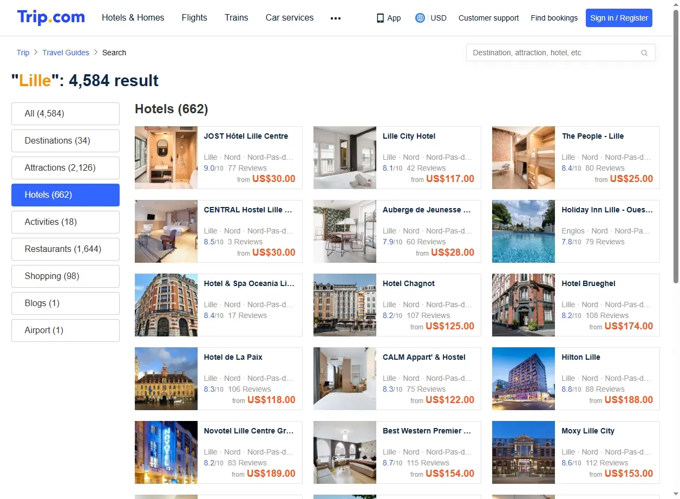Screen dimensions: 680x499
Task: Click the search magnifier icon
Action: point(644,53)
